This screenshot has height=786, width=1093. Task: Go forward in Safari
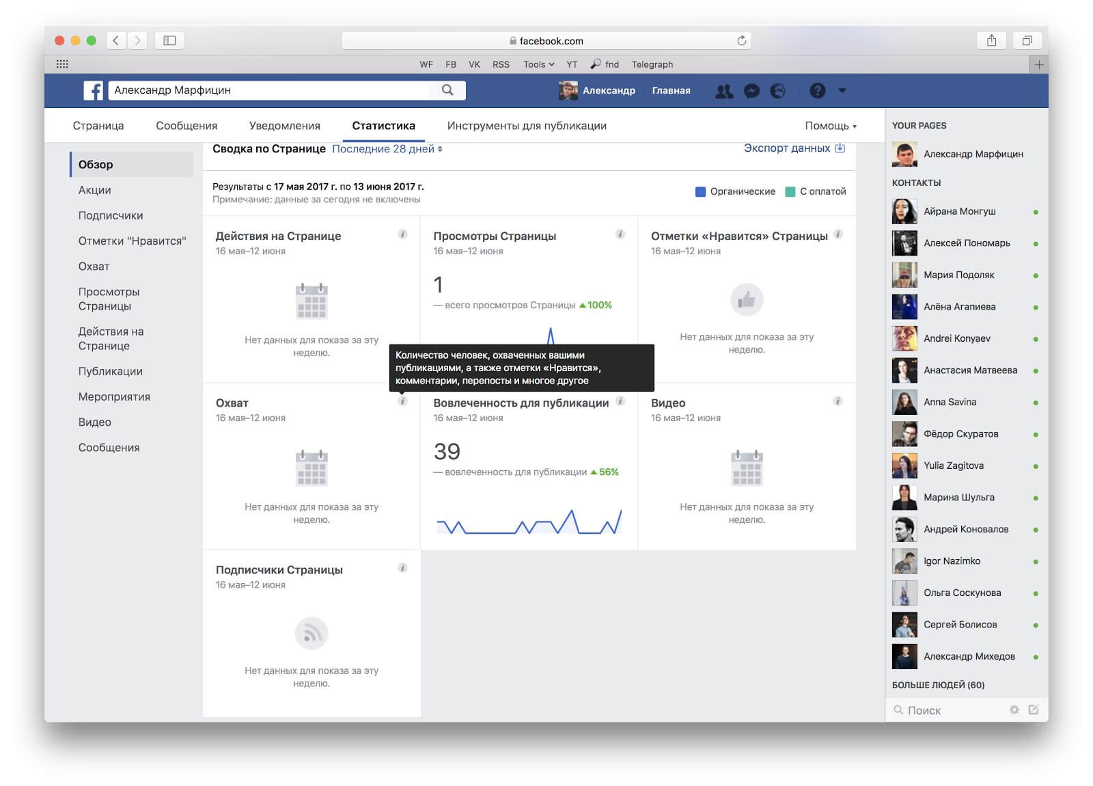point(137,40)
